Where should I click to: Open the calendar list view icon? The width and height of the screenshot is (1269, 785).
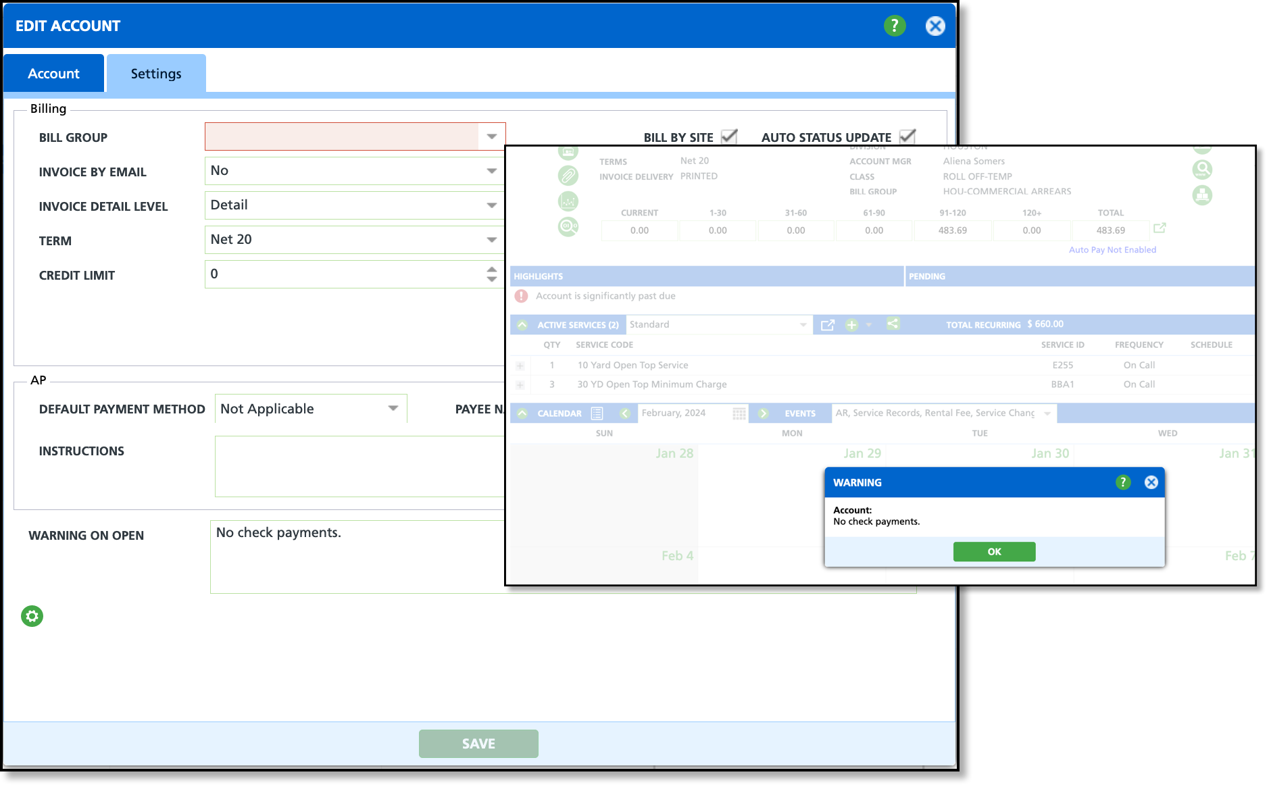coord(597,413)
